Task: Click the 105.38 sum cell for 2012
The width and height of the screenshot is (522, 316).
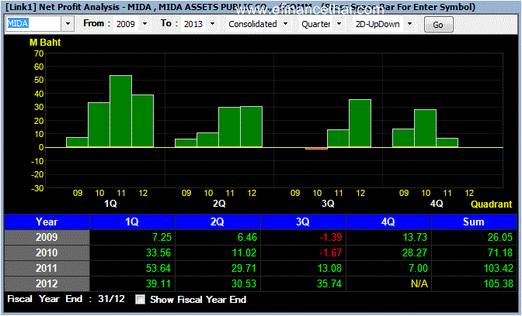Action: (x=474, y=283)
